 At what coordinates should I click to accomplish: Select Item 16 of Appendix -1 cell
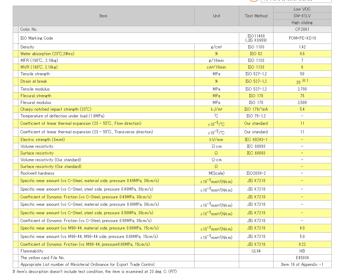point(302,265)
